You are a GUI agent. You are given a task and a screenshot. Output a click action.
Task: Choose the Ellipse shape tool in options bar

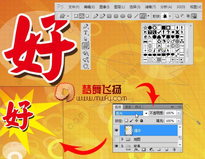click(x=123, y=16)
